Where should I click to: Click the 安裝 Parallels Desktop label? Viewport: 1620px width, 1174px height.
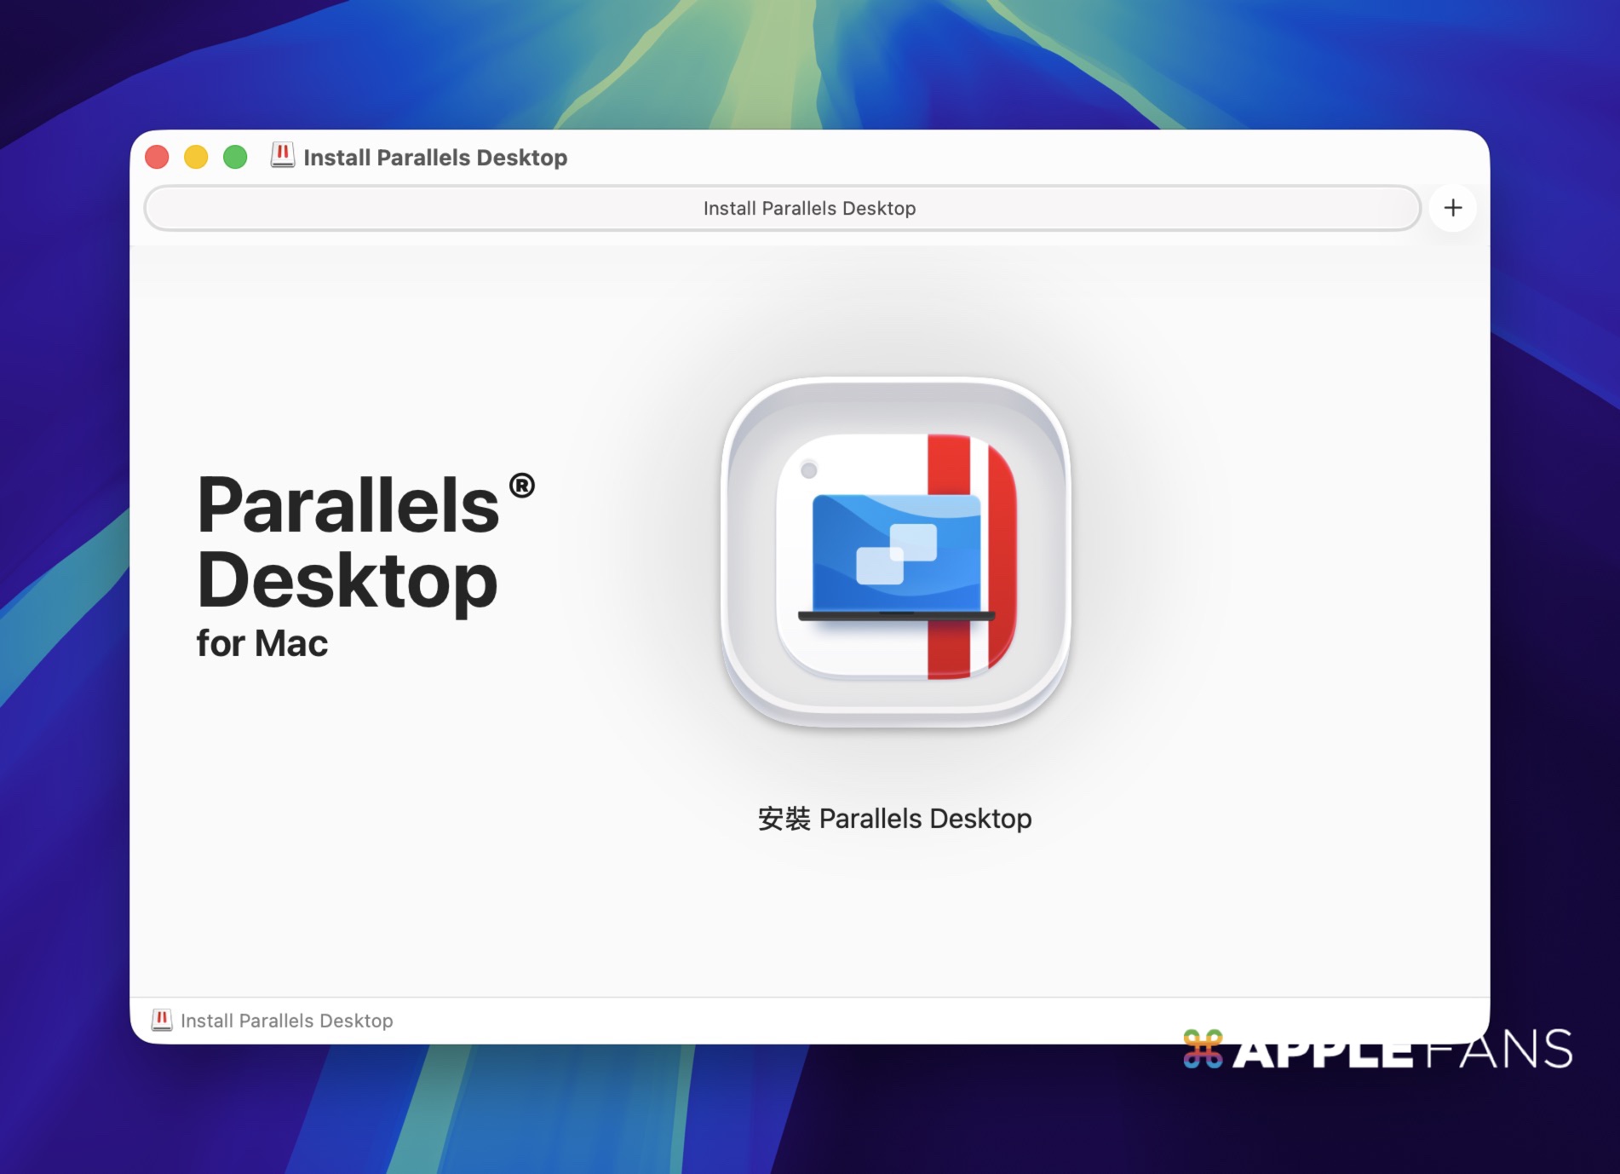point(894,819)
